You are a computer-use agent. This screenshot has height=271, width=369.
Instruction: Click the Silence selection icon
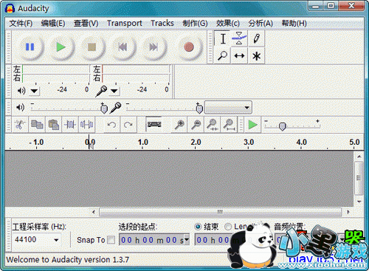(x=86, y=125)
